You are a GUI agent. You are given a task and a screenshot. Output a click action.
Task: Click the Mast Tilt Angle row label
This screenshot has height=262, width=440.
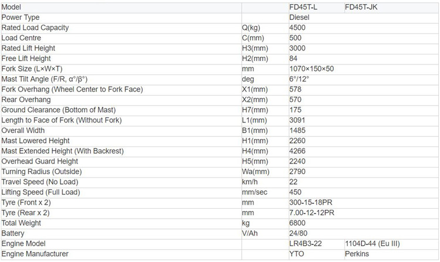coord(45,79)
